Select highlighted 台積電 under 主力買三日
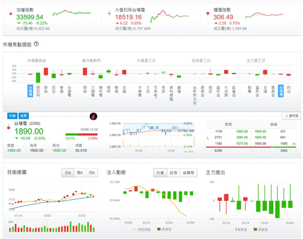The height and width of the screenshot is (239, 303). click(281, 91)
